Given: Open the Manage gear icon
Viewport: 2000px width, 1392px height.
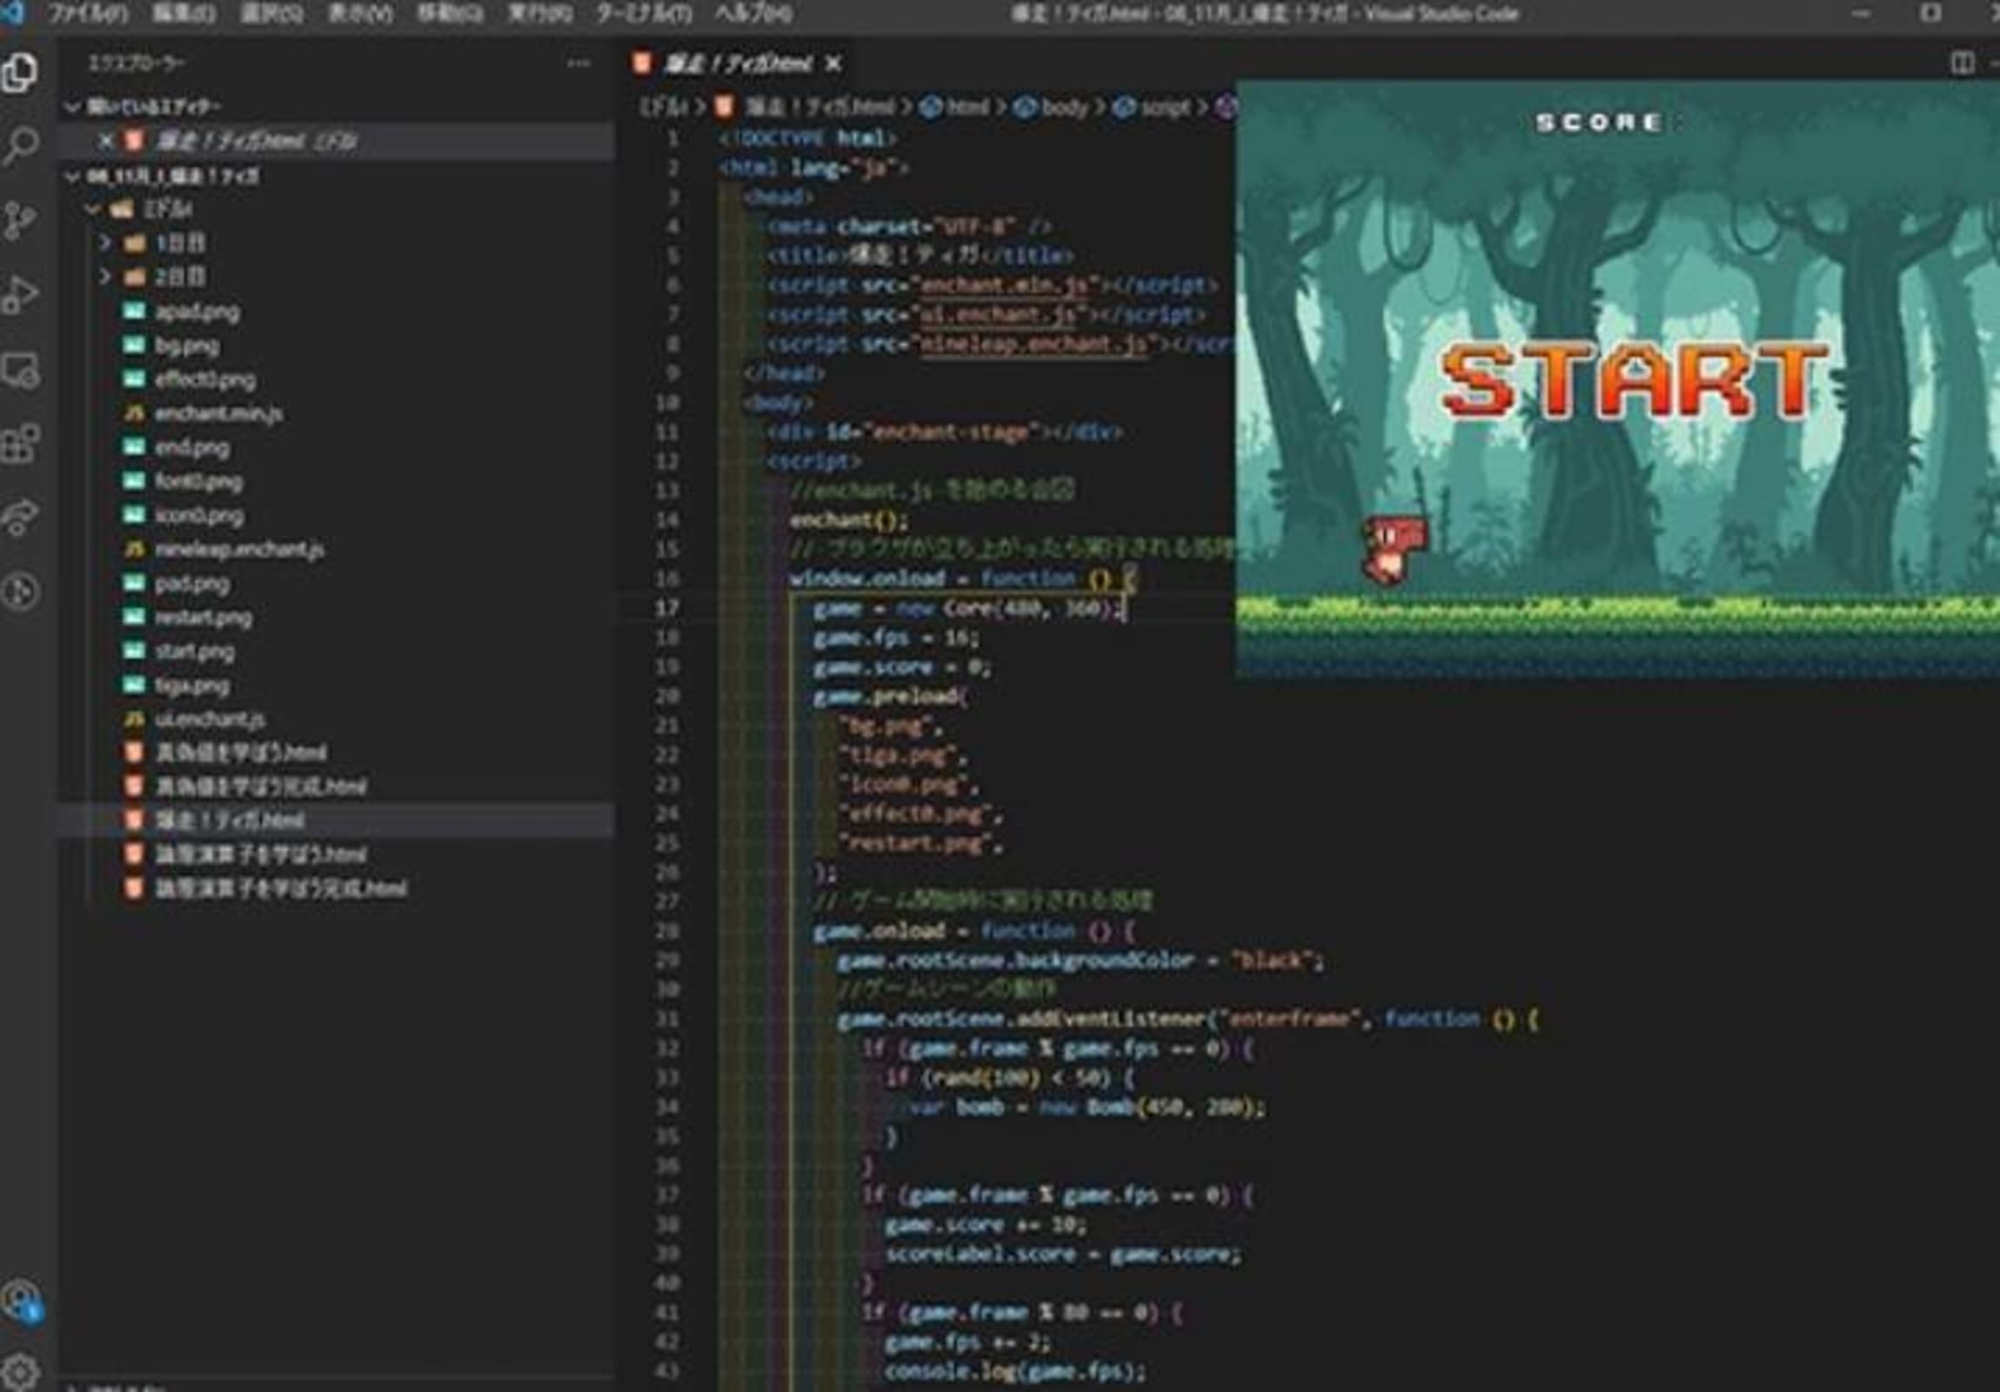Looking at the screenshot, I should 21,1370.
